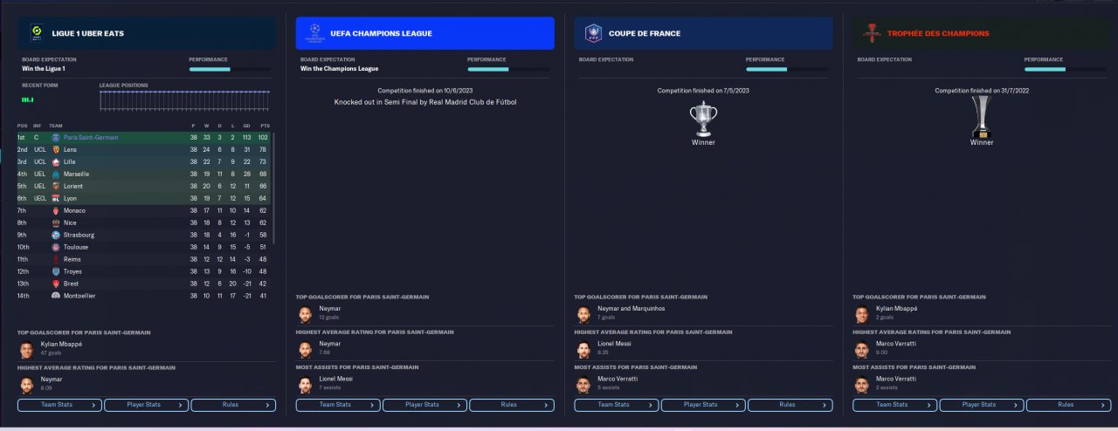Click the Marseille team name in the table
1118x431 pixels.
pos(76,174)
